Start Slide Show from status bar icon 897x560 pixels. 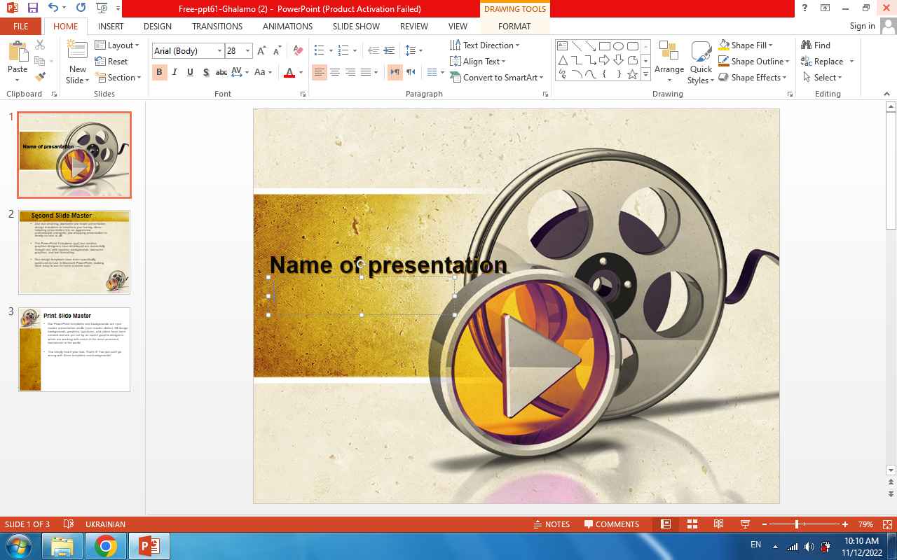[745, 524]
